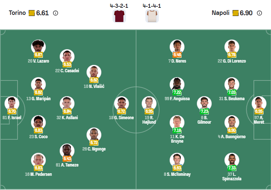Screen dimensions: 271x190
Task: Open goalkeeper F. Israel's avatar
Action: click(12, 103)
